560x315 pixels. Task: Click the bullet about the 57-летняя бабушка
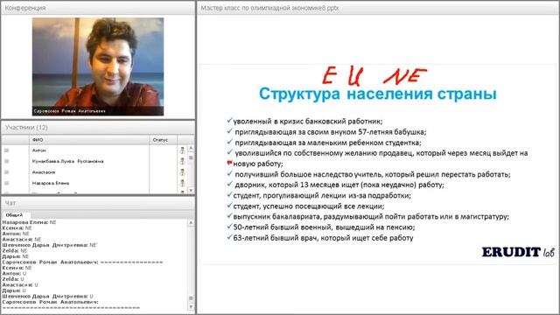coord(331,132)
